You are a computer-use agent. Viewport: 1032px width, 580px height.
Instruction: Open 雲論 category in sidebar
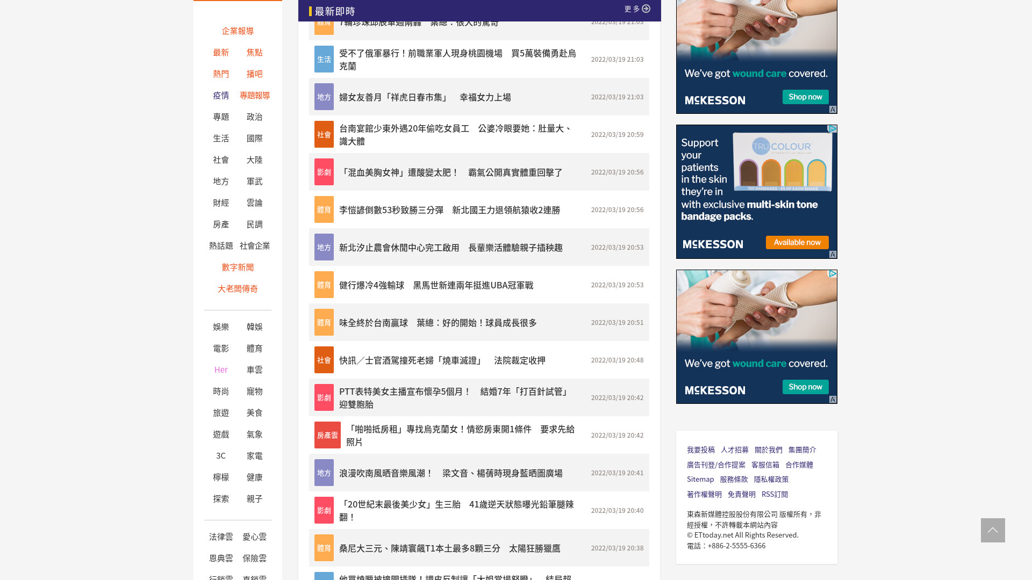pos(255,202)
